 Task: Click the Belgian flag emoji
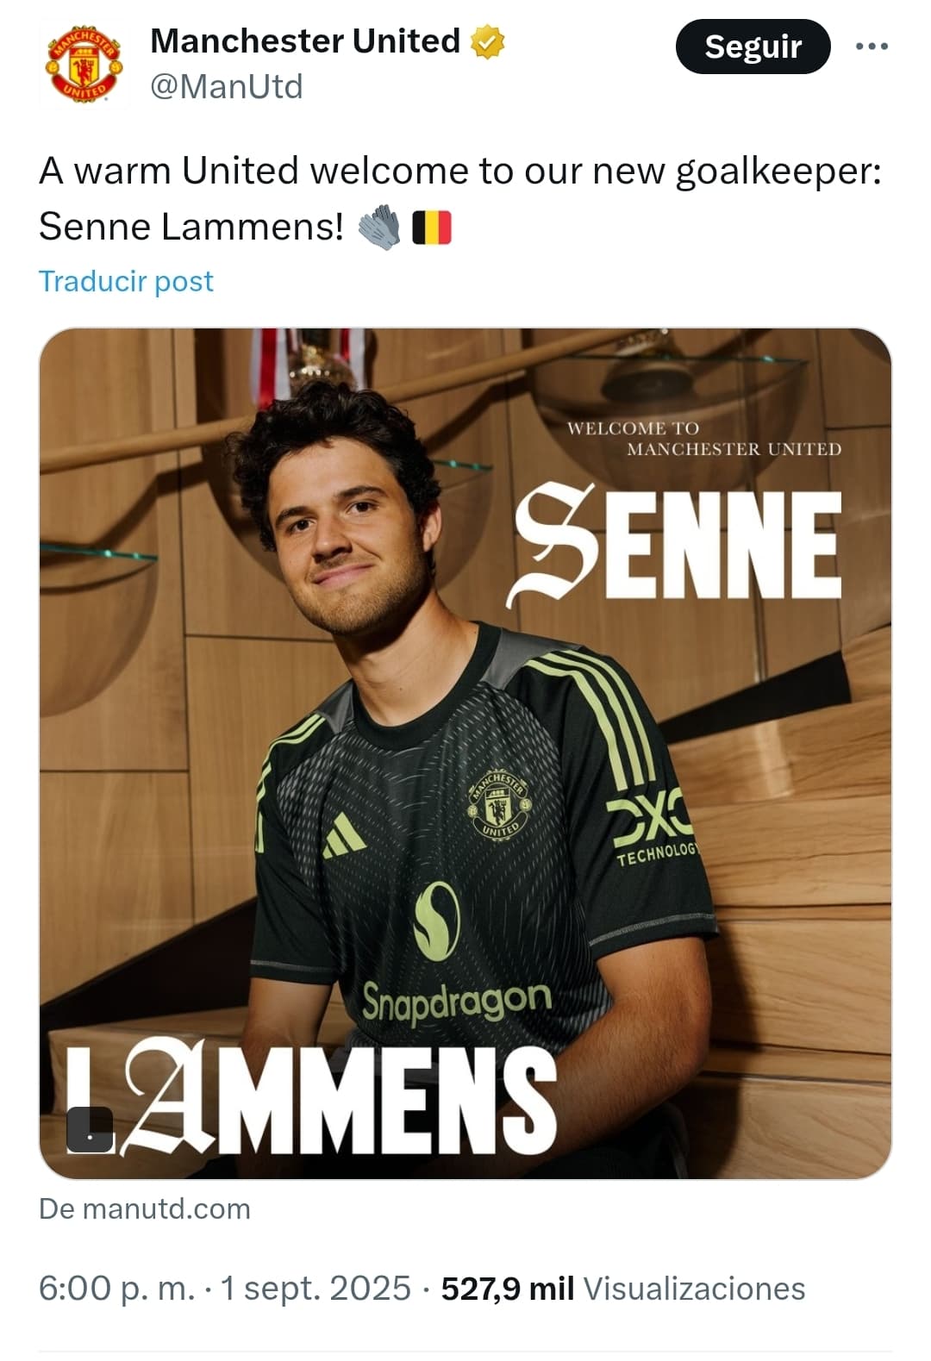tap(432, 228)
